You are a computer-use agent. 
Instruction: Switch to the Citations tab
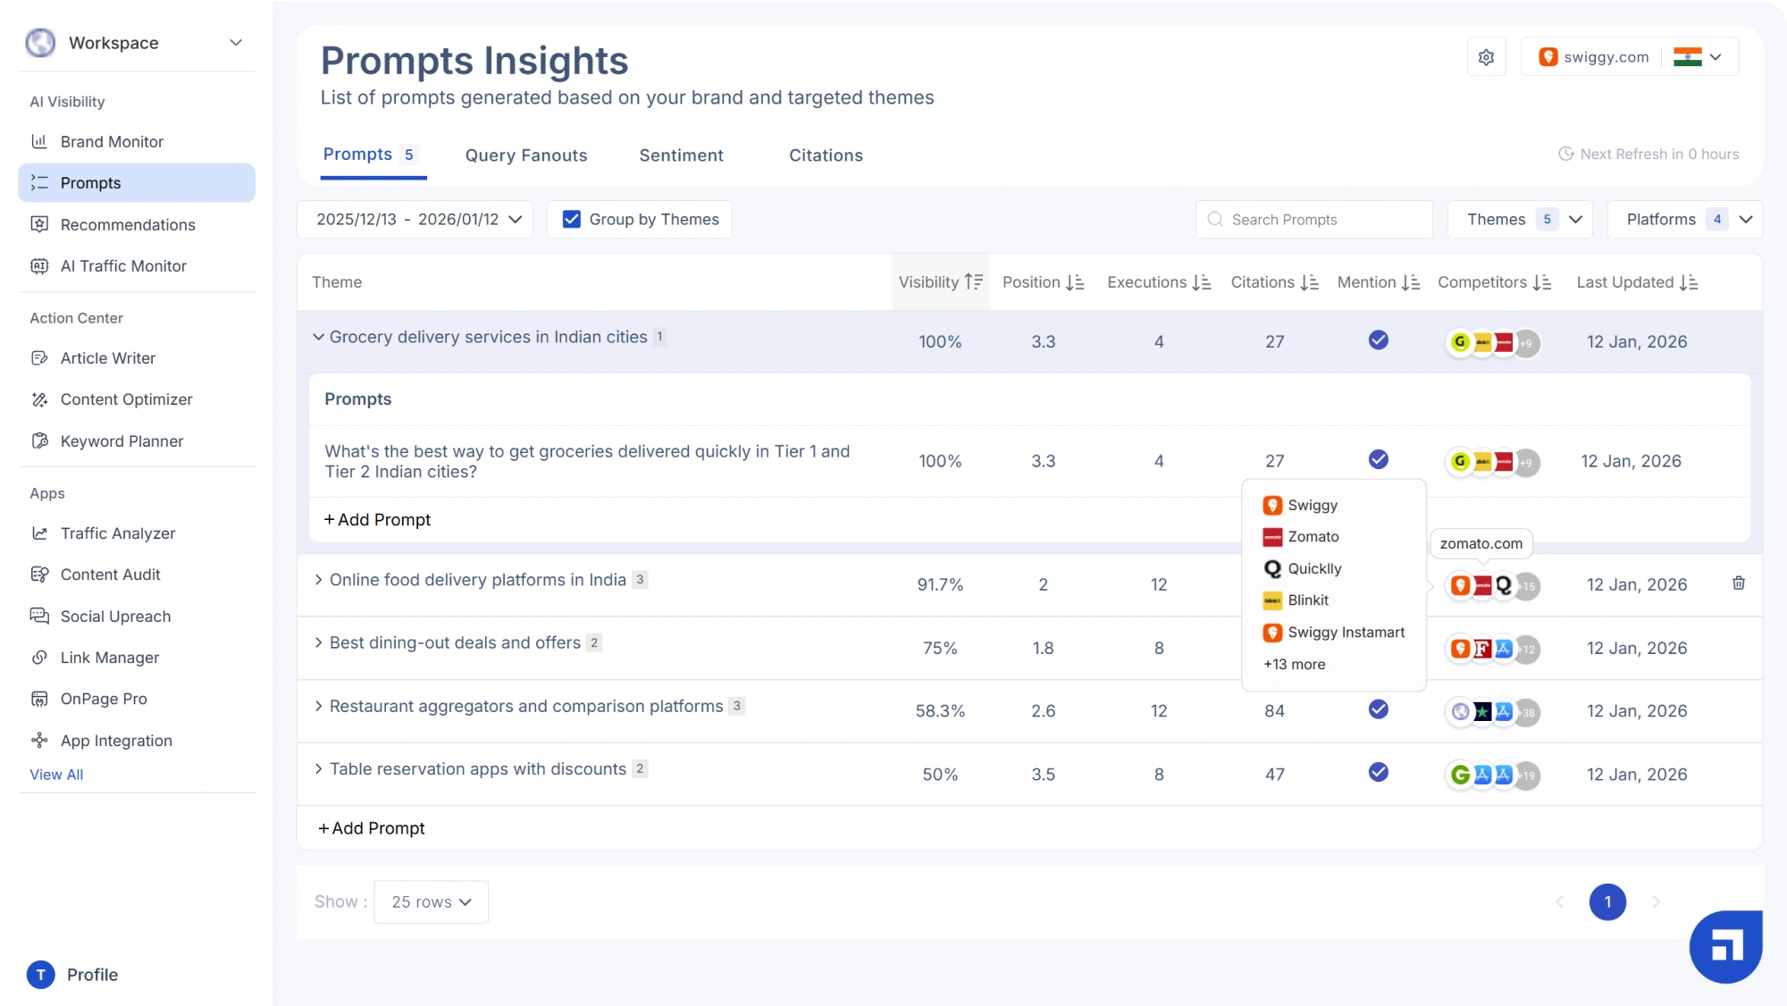click(x=825, y=155)
